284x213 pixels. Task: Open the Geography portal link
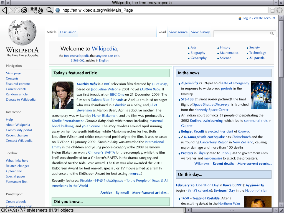[x=199, y=58]
